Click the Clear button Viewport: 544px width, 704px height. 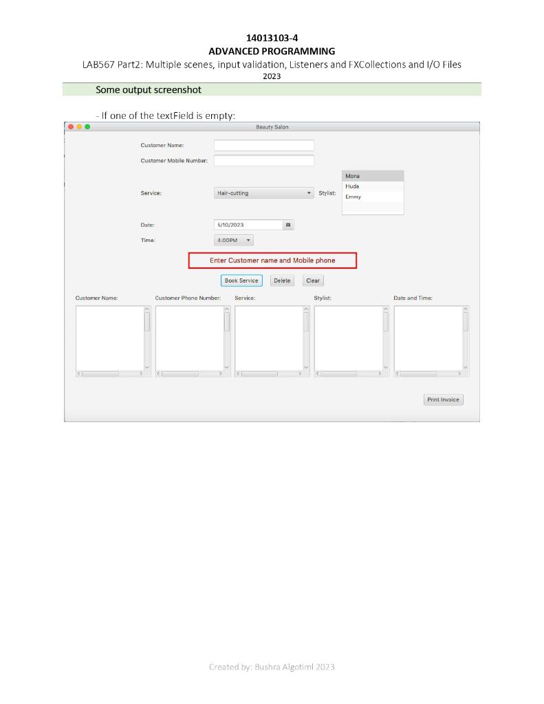[x=313, y=280]
